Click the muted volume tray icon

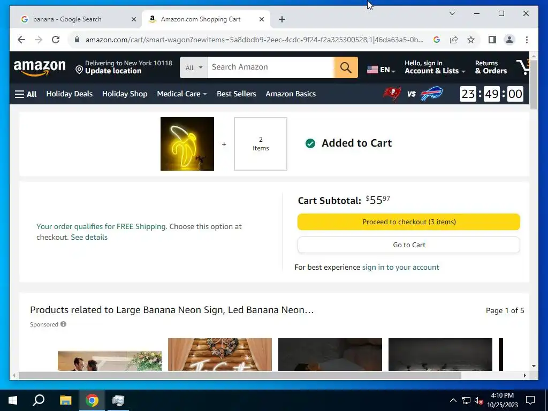coord(479,400)
